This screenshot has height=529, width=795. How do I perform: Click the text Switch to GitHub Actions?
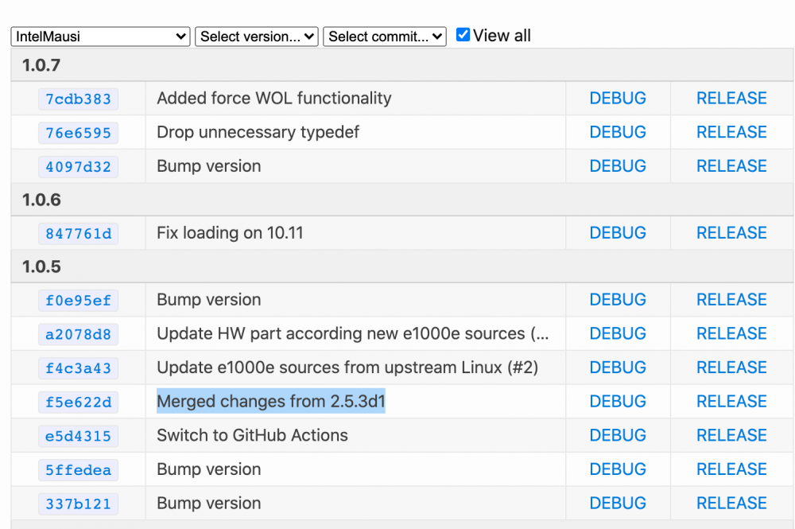[252, 435]
